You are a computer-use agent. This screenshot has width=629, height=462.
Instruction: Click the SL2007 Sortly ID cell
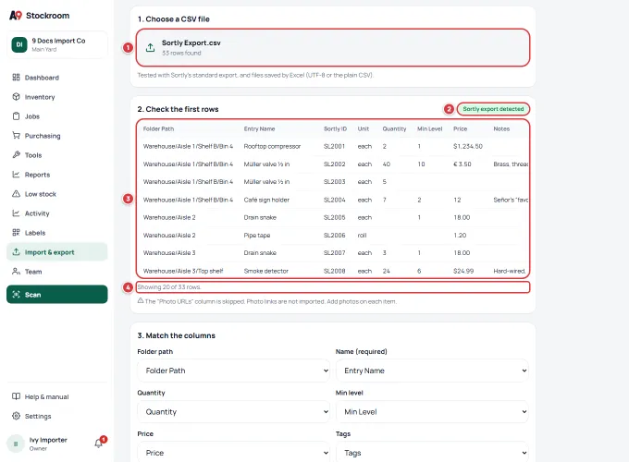click(x=335, y=253)
